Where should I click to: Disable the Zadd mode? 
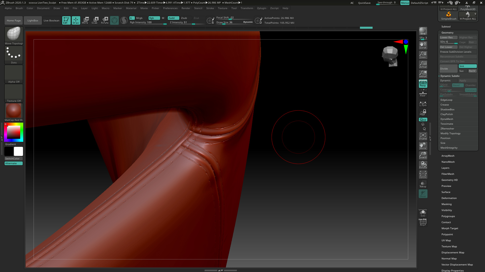point(173,18)
